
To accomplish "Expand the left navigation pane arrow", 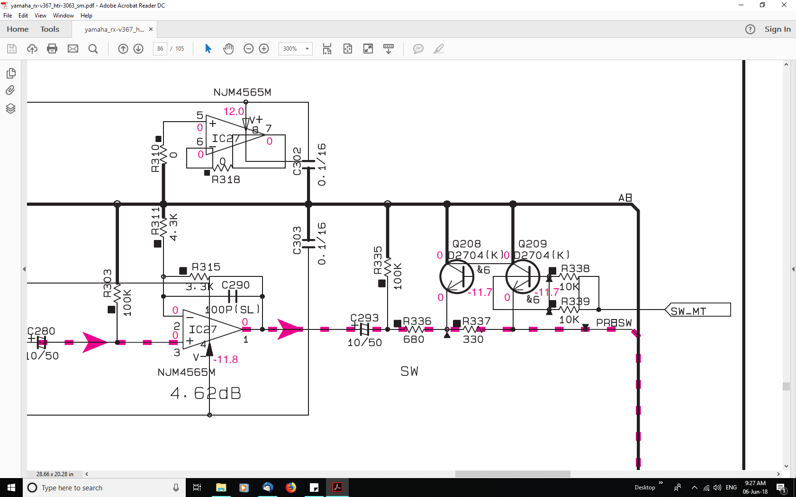I will [24, 269].
